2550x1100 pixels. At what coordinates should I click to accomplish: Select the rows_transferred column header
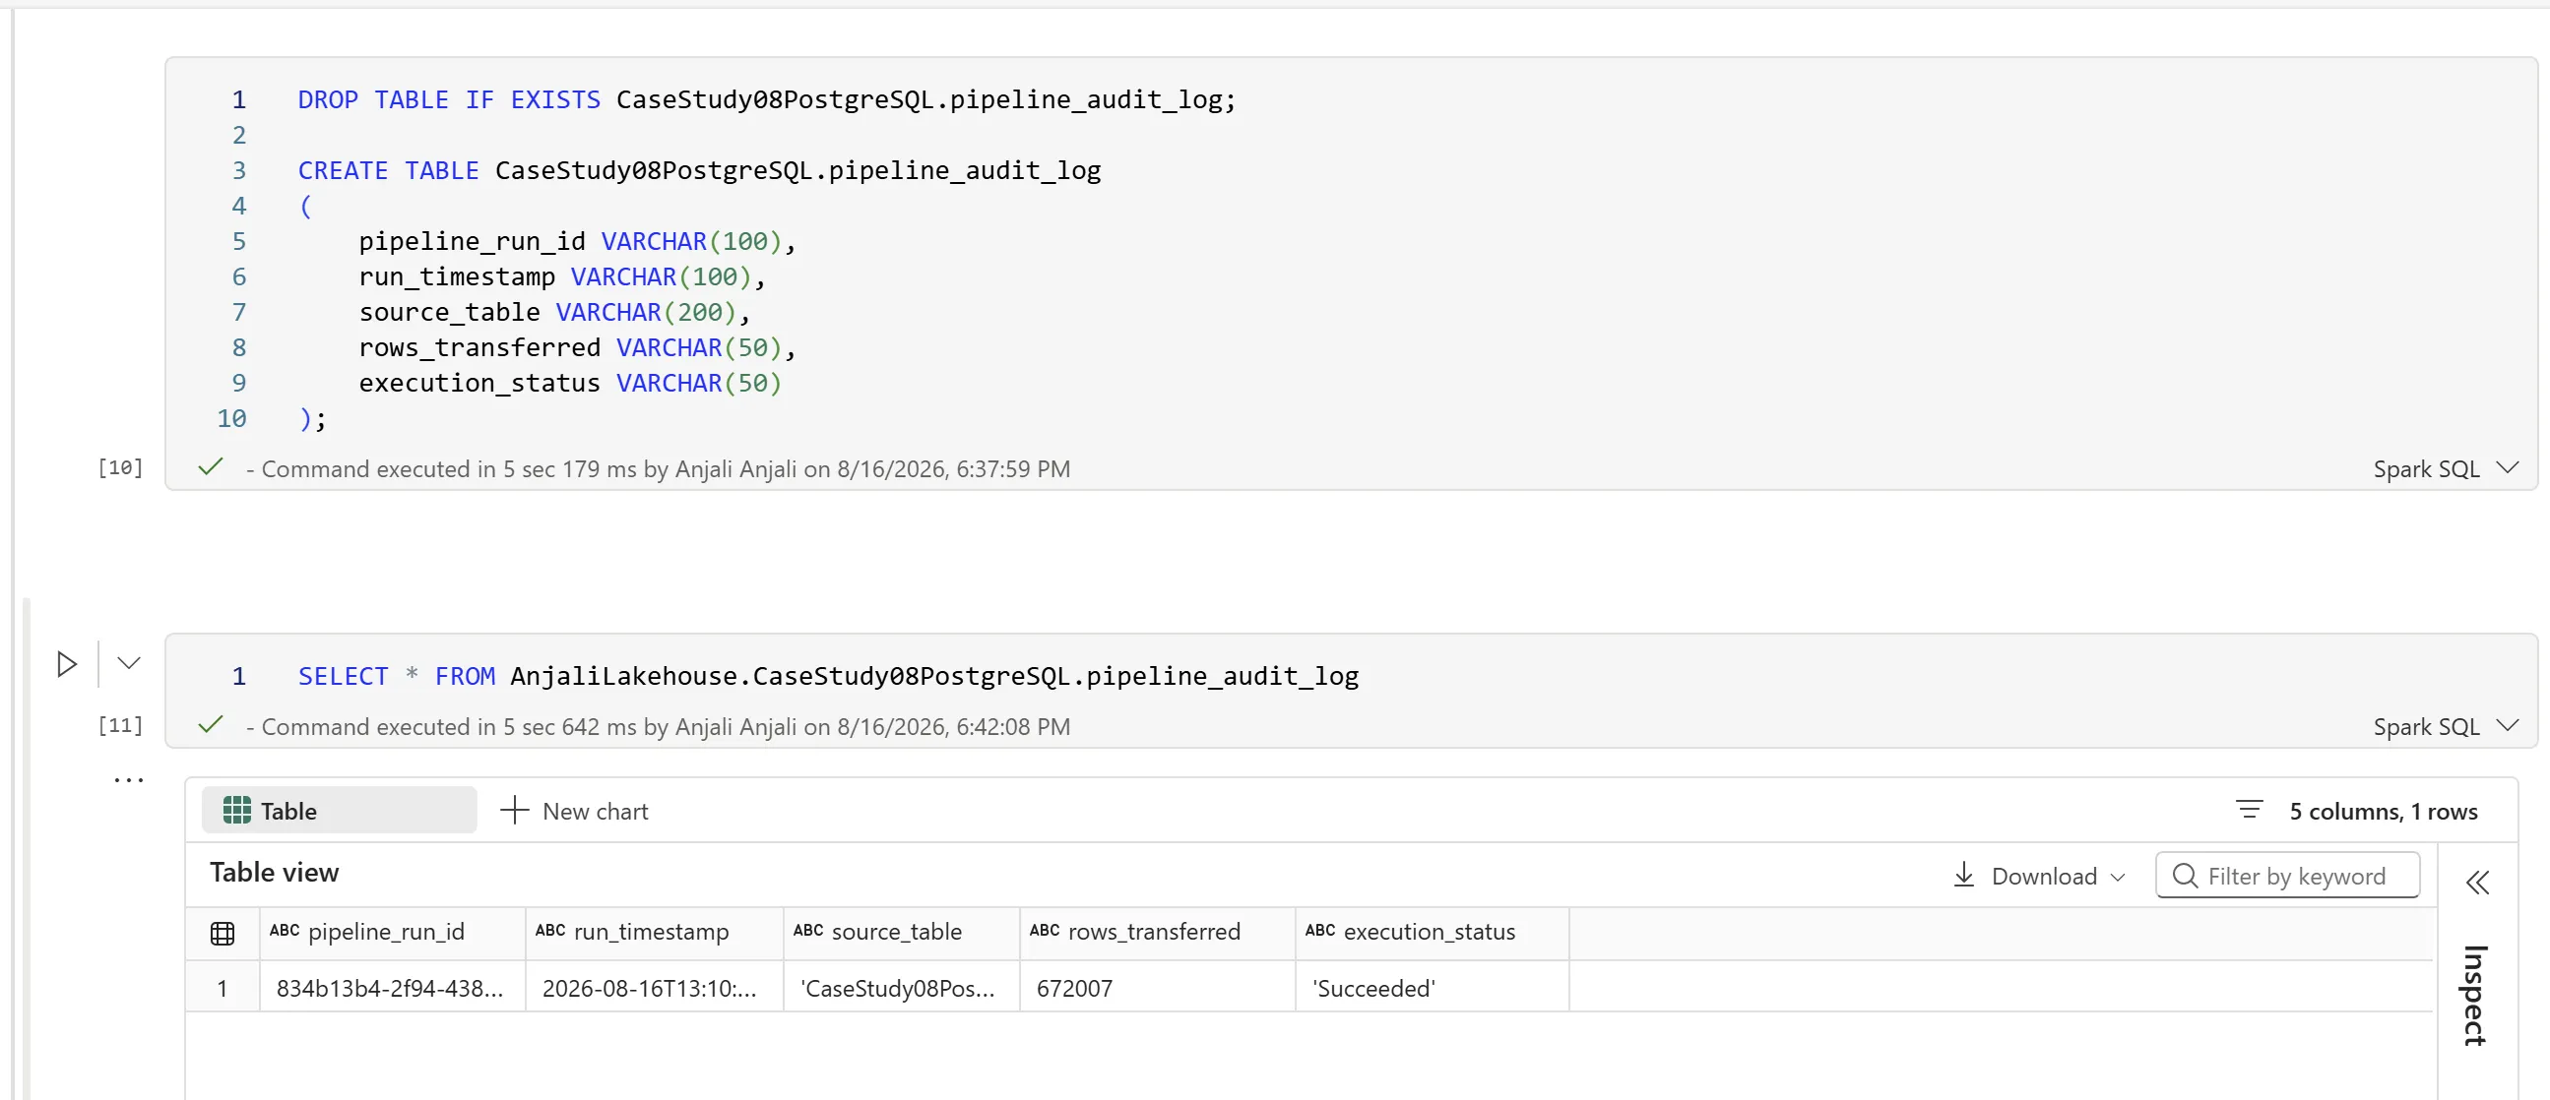pos(1158,932)
